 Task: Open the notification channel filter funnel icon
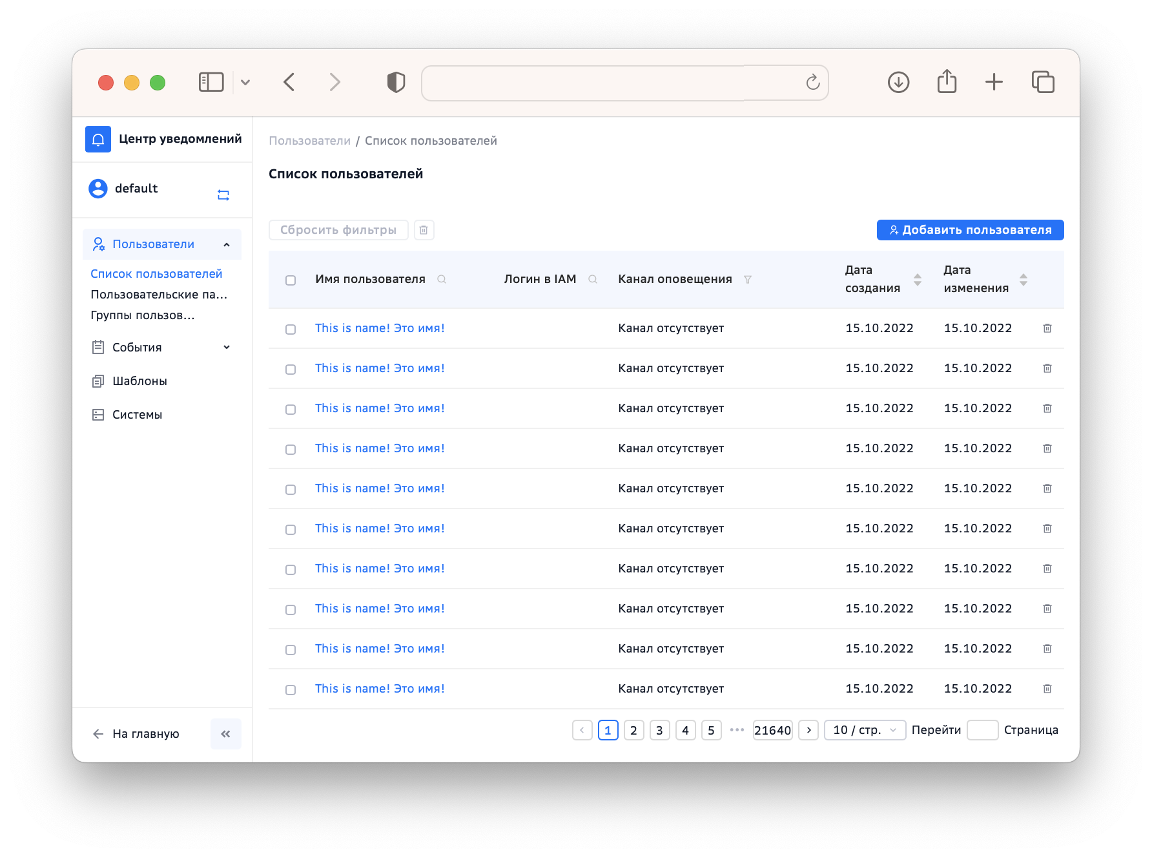click(748, 279)
